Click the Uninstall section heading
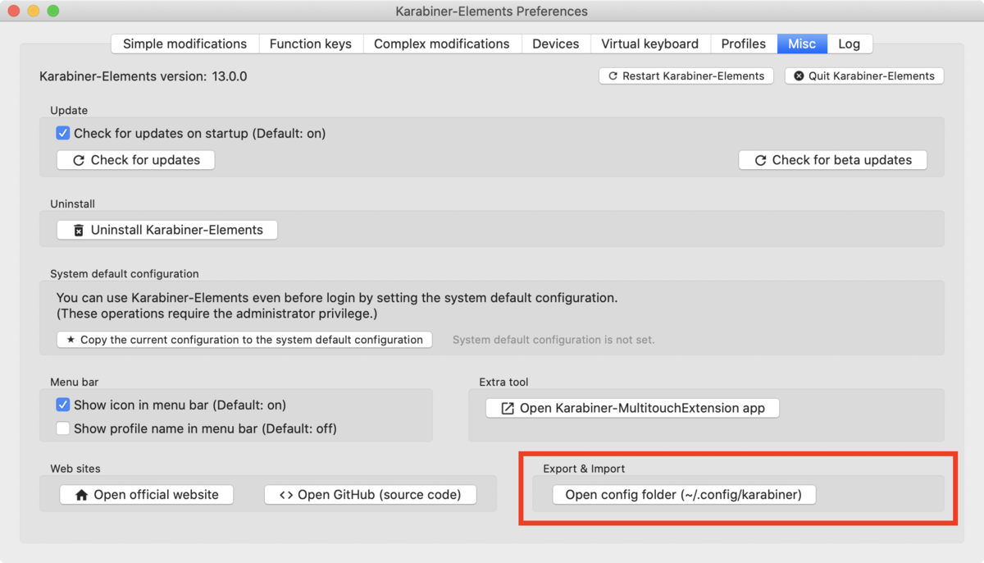Viewport: 984px width, 563px height. [73, 204]
